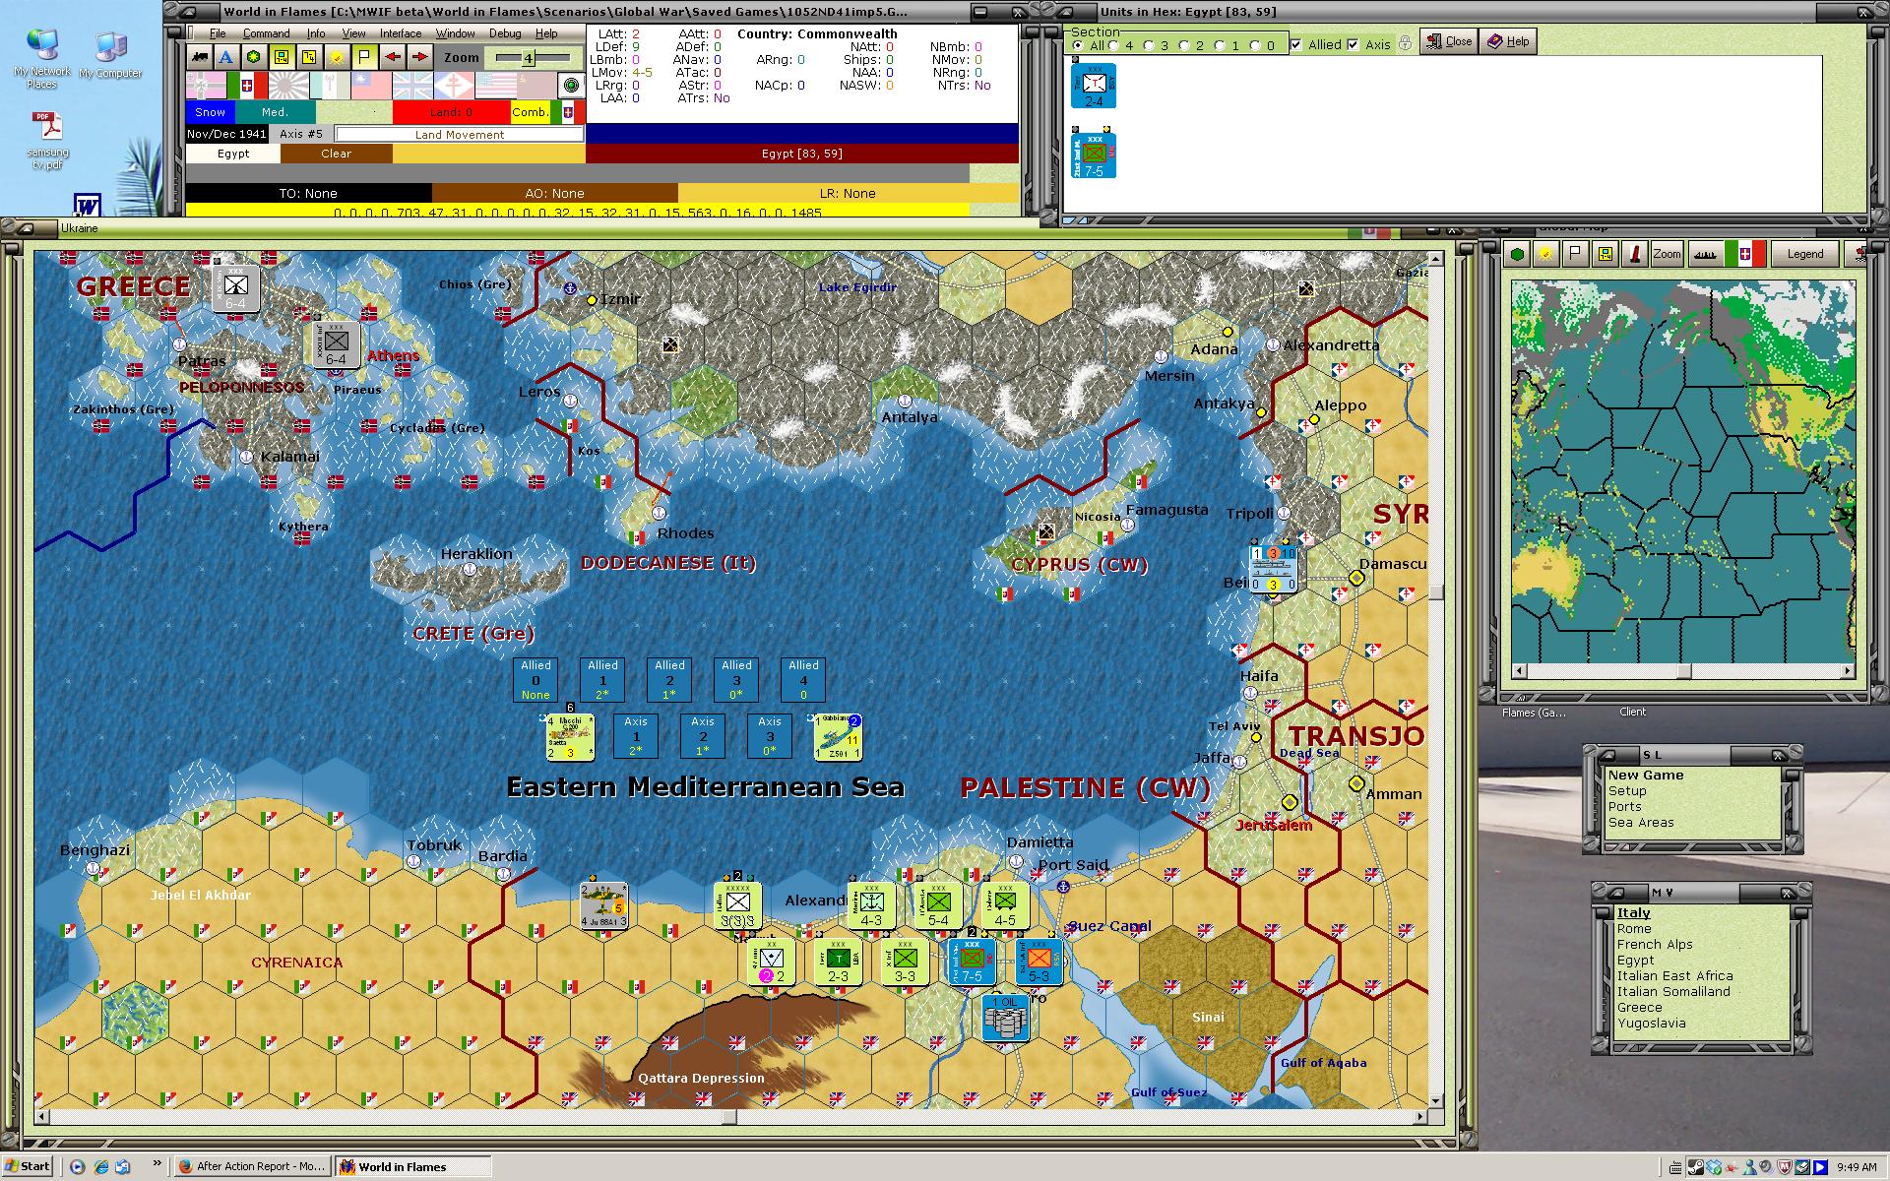Click the Ju 88A aircraft counter on map
The width and height of the screenshot is (1890, 1181).
604,905
